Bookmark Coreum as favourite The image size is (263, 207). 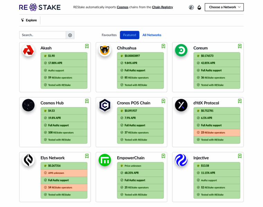tap(240, 46)
